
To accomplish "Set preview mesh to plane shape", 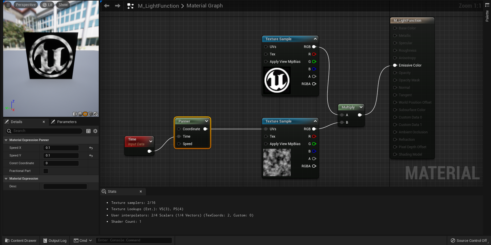I will [x=85, y=114].
